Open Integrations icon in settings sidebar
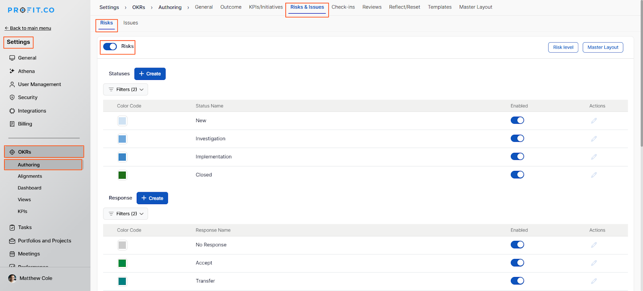643x291 pixels. 12,111
